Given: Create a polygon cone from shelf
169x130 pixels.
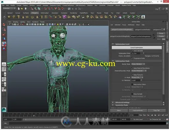Looking at the screenshot, I should point(23,17).
